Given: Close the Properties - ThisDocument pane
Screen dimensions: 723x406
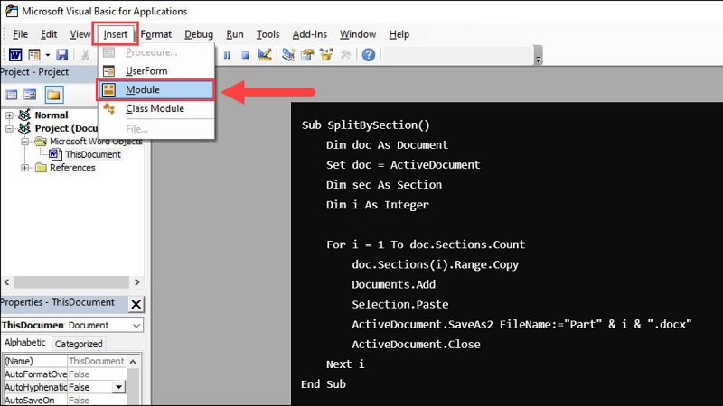Looking at the screenshot, I should pos(136,304).
